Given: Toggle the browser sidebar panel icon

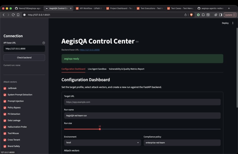Looking at the screenshot, I should pos(221,15).
